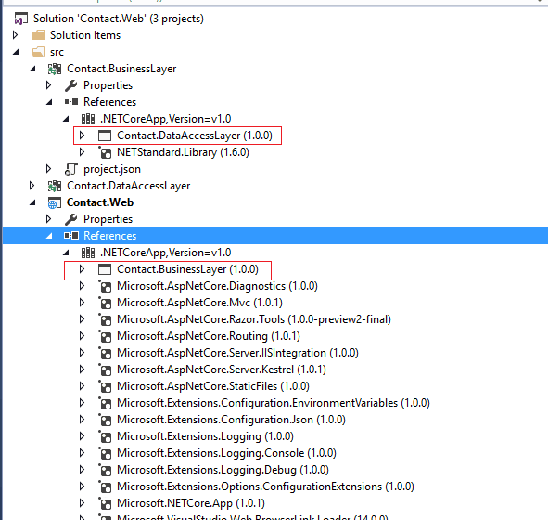Image resolution: width=548 pixels, height=520 pixels.
Task: Click the highlighted References icon under Contact.Web
Action: [x=71, y=236]
